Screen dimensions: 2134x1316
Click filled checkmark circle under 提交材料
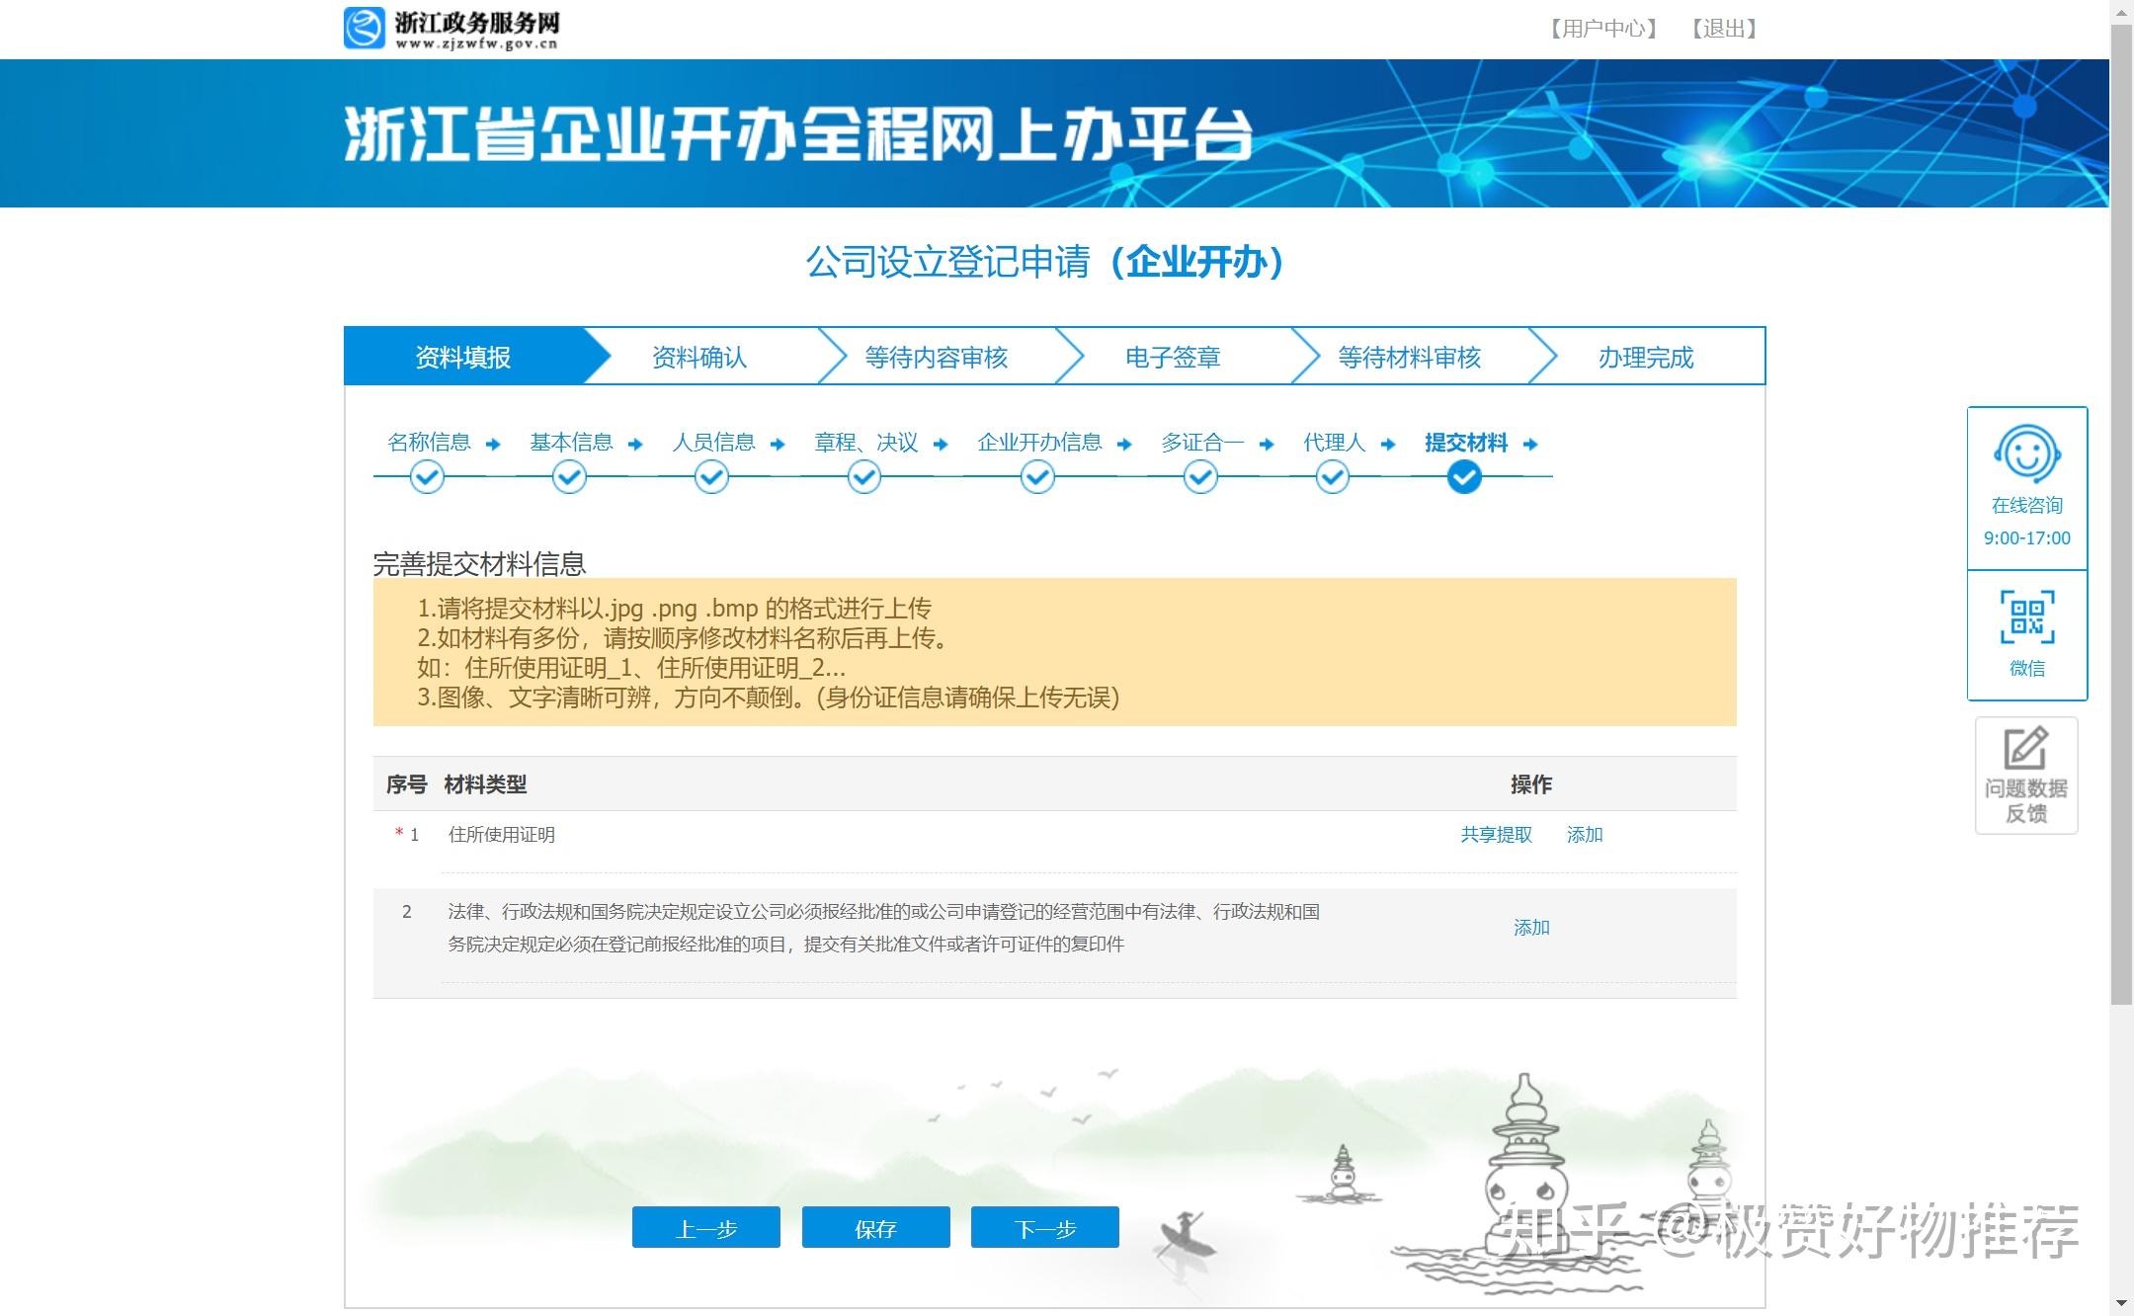coord(1464,477)
